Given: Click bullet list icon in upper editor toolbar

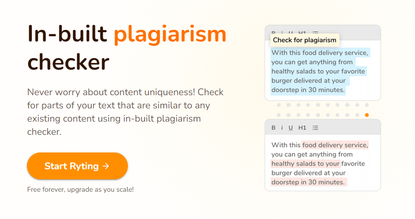Looking at the screenshot, I should (315, 33).
